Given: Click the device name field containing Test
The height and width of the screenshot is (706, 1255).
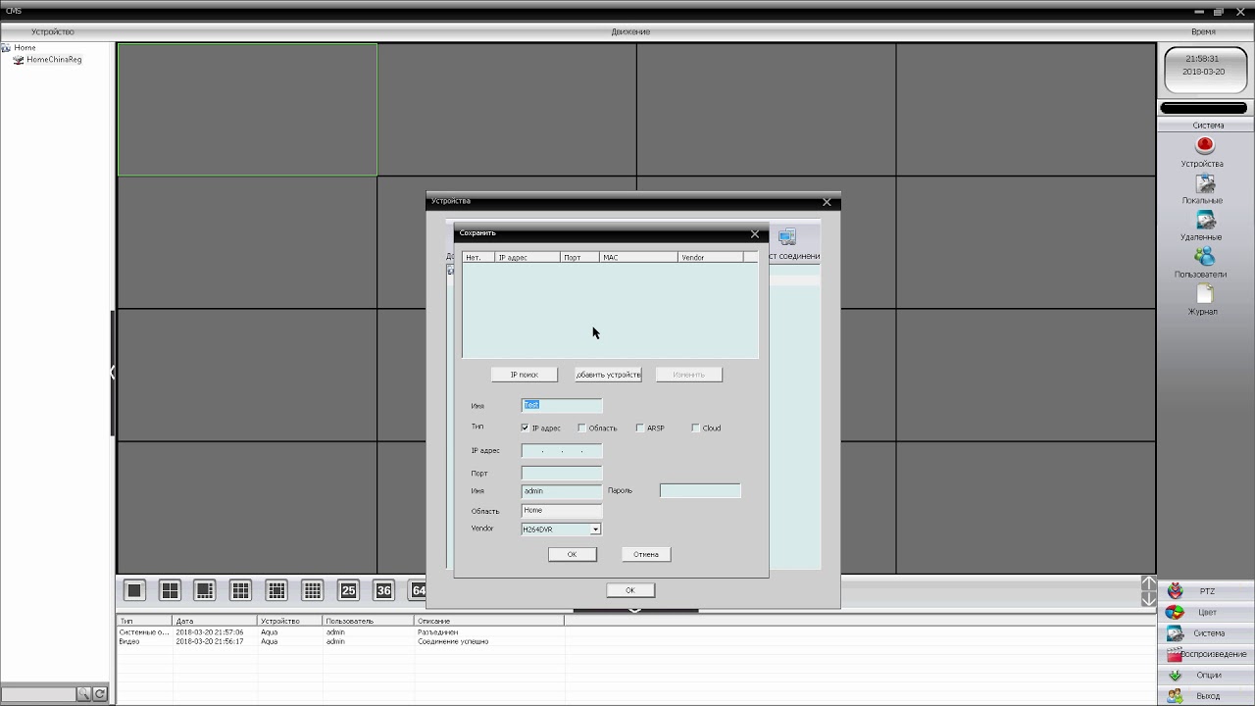Looking at the screenshot, I should point(562,405).
